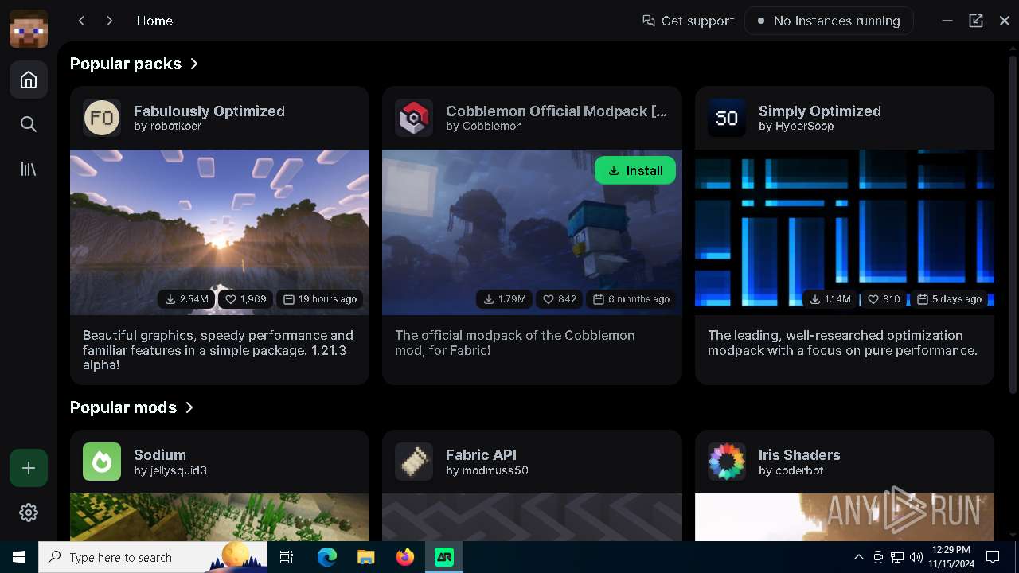Open Cobblemon Official Modpack title
This screenshot has width=1019, height=573.
click(x=556, y=111)
